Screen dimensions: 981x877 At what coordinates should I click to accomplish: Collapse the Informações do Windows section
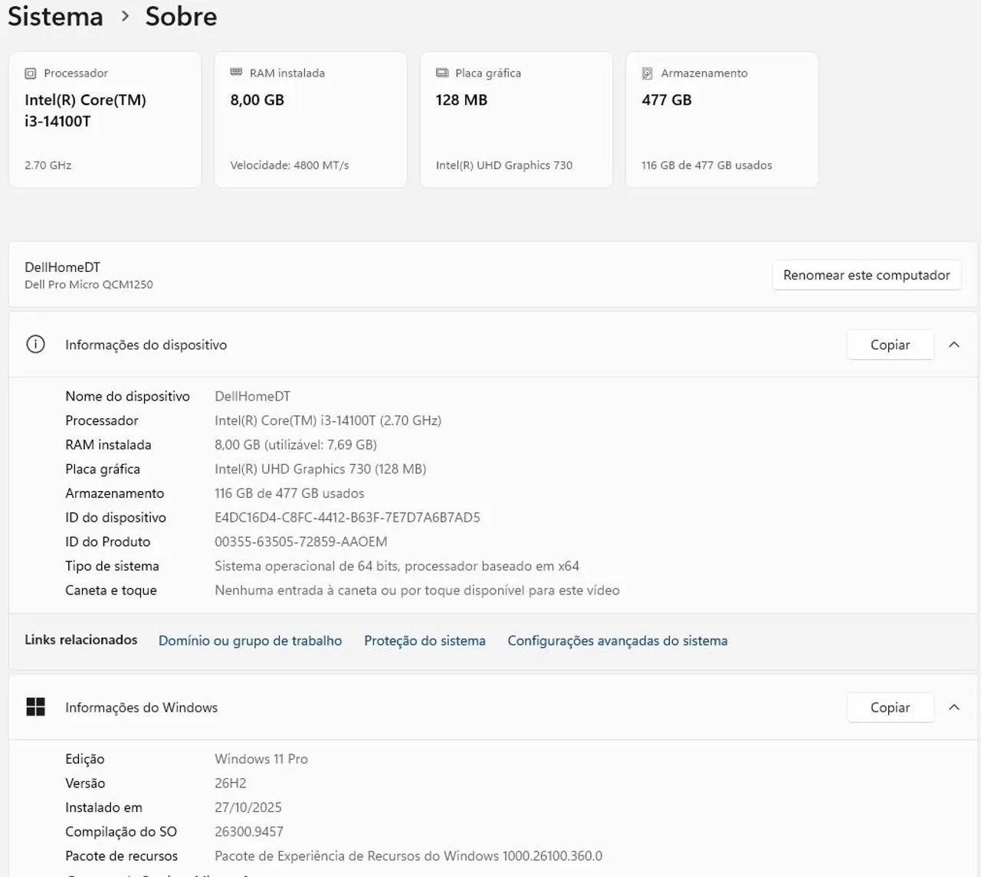[x=954, y=707]
